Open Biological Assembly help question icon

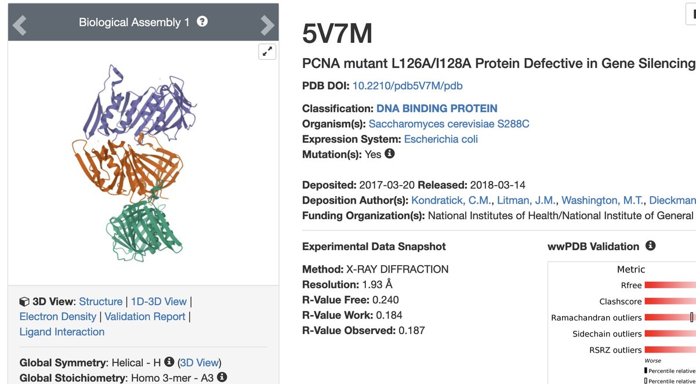(x=202, y=21)
